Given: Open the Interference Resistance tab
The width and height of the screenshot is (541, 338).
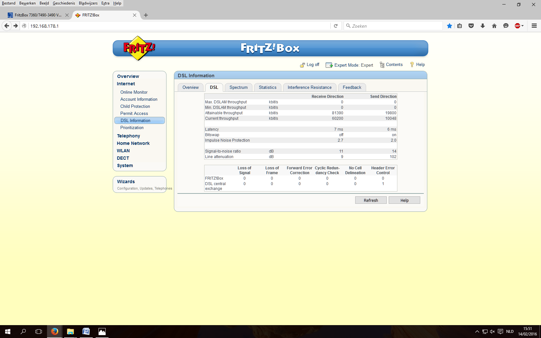Looking at the screenshot, I should pyautogui.click(x=309, y=88).
